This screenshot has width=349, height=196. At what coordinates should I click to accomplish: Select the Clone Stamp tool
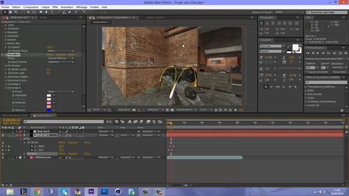[x=64, y=12]
